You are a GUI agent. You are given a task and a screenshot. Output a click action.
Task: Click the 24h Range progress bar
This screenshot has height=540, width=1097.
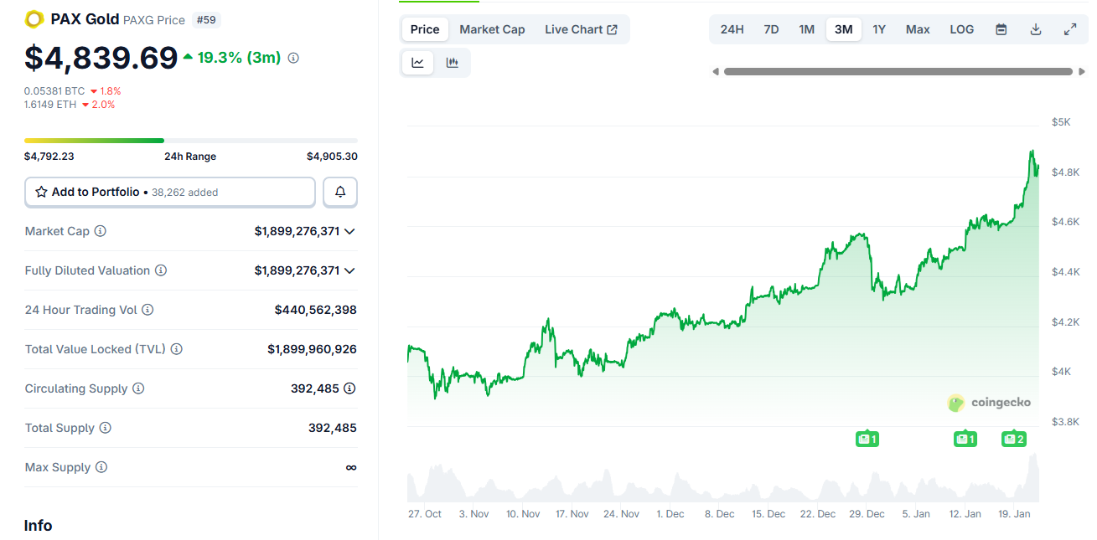tap(190, 140)
